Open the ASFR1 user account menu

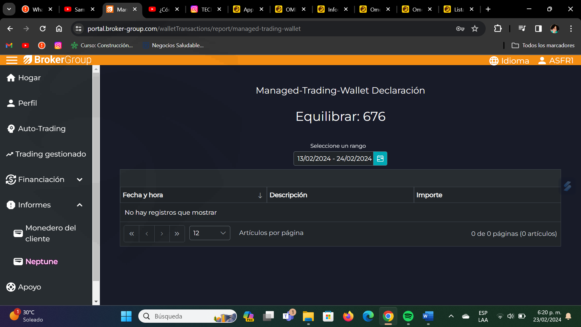[556, 61]
